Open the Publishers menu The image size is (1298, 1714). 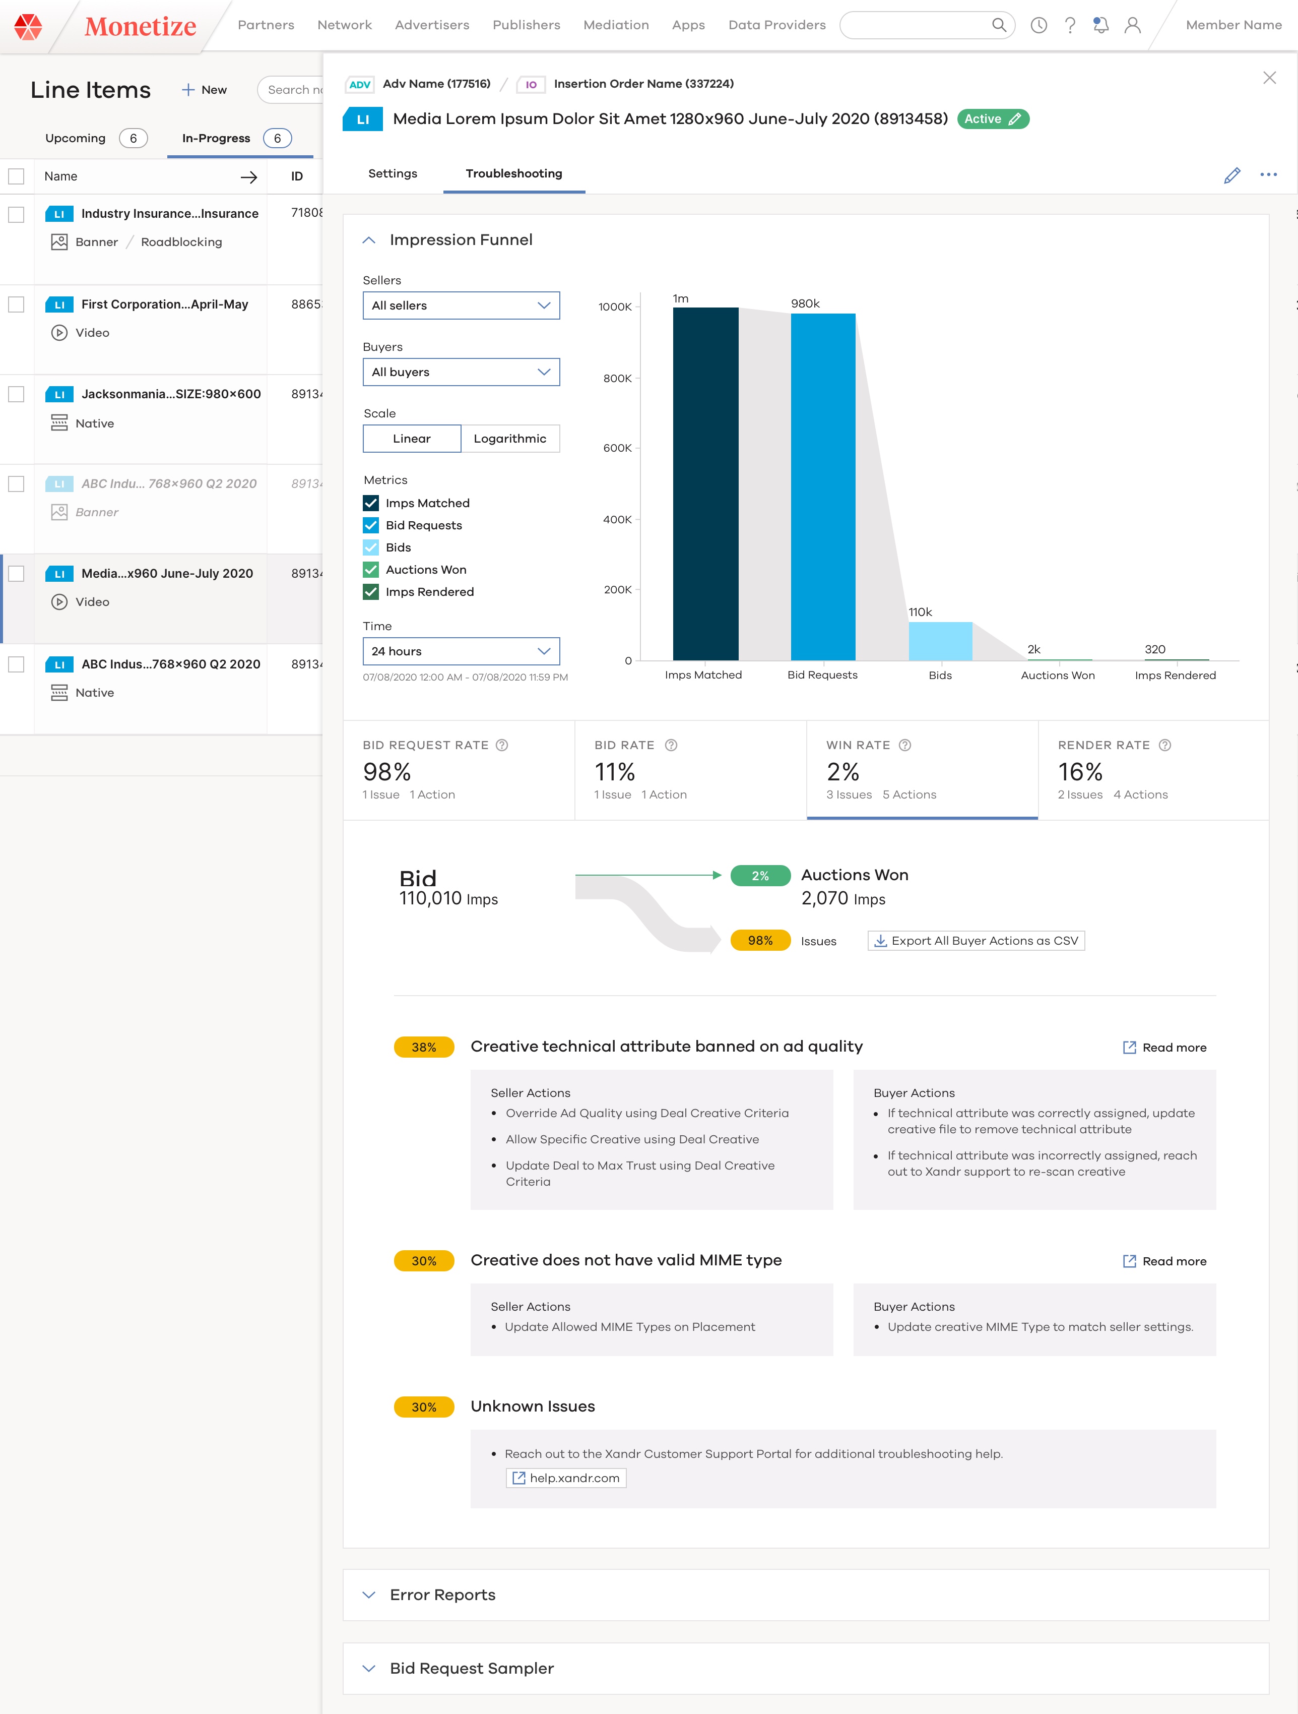pyautogui.click(x=526, y=25)
